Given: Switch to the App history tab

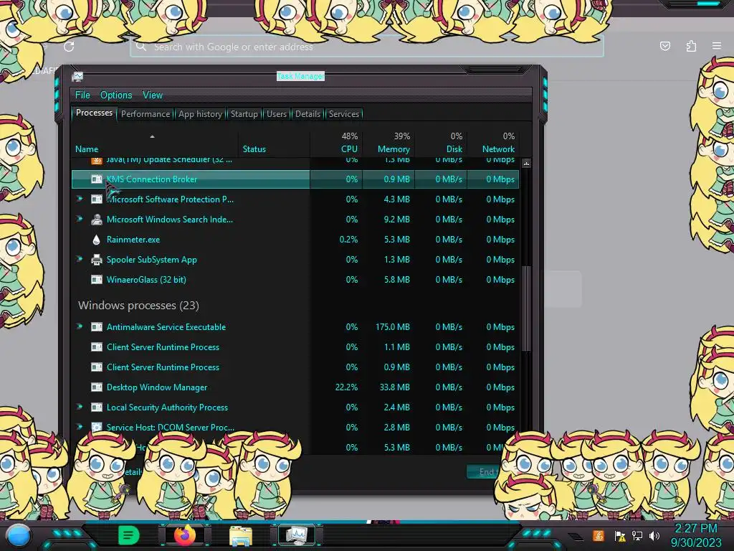Looking at the screenshot, I should coord(200,114).
